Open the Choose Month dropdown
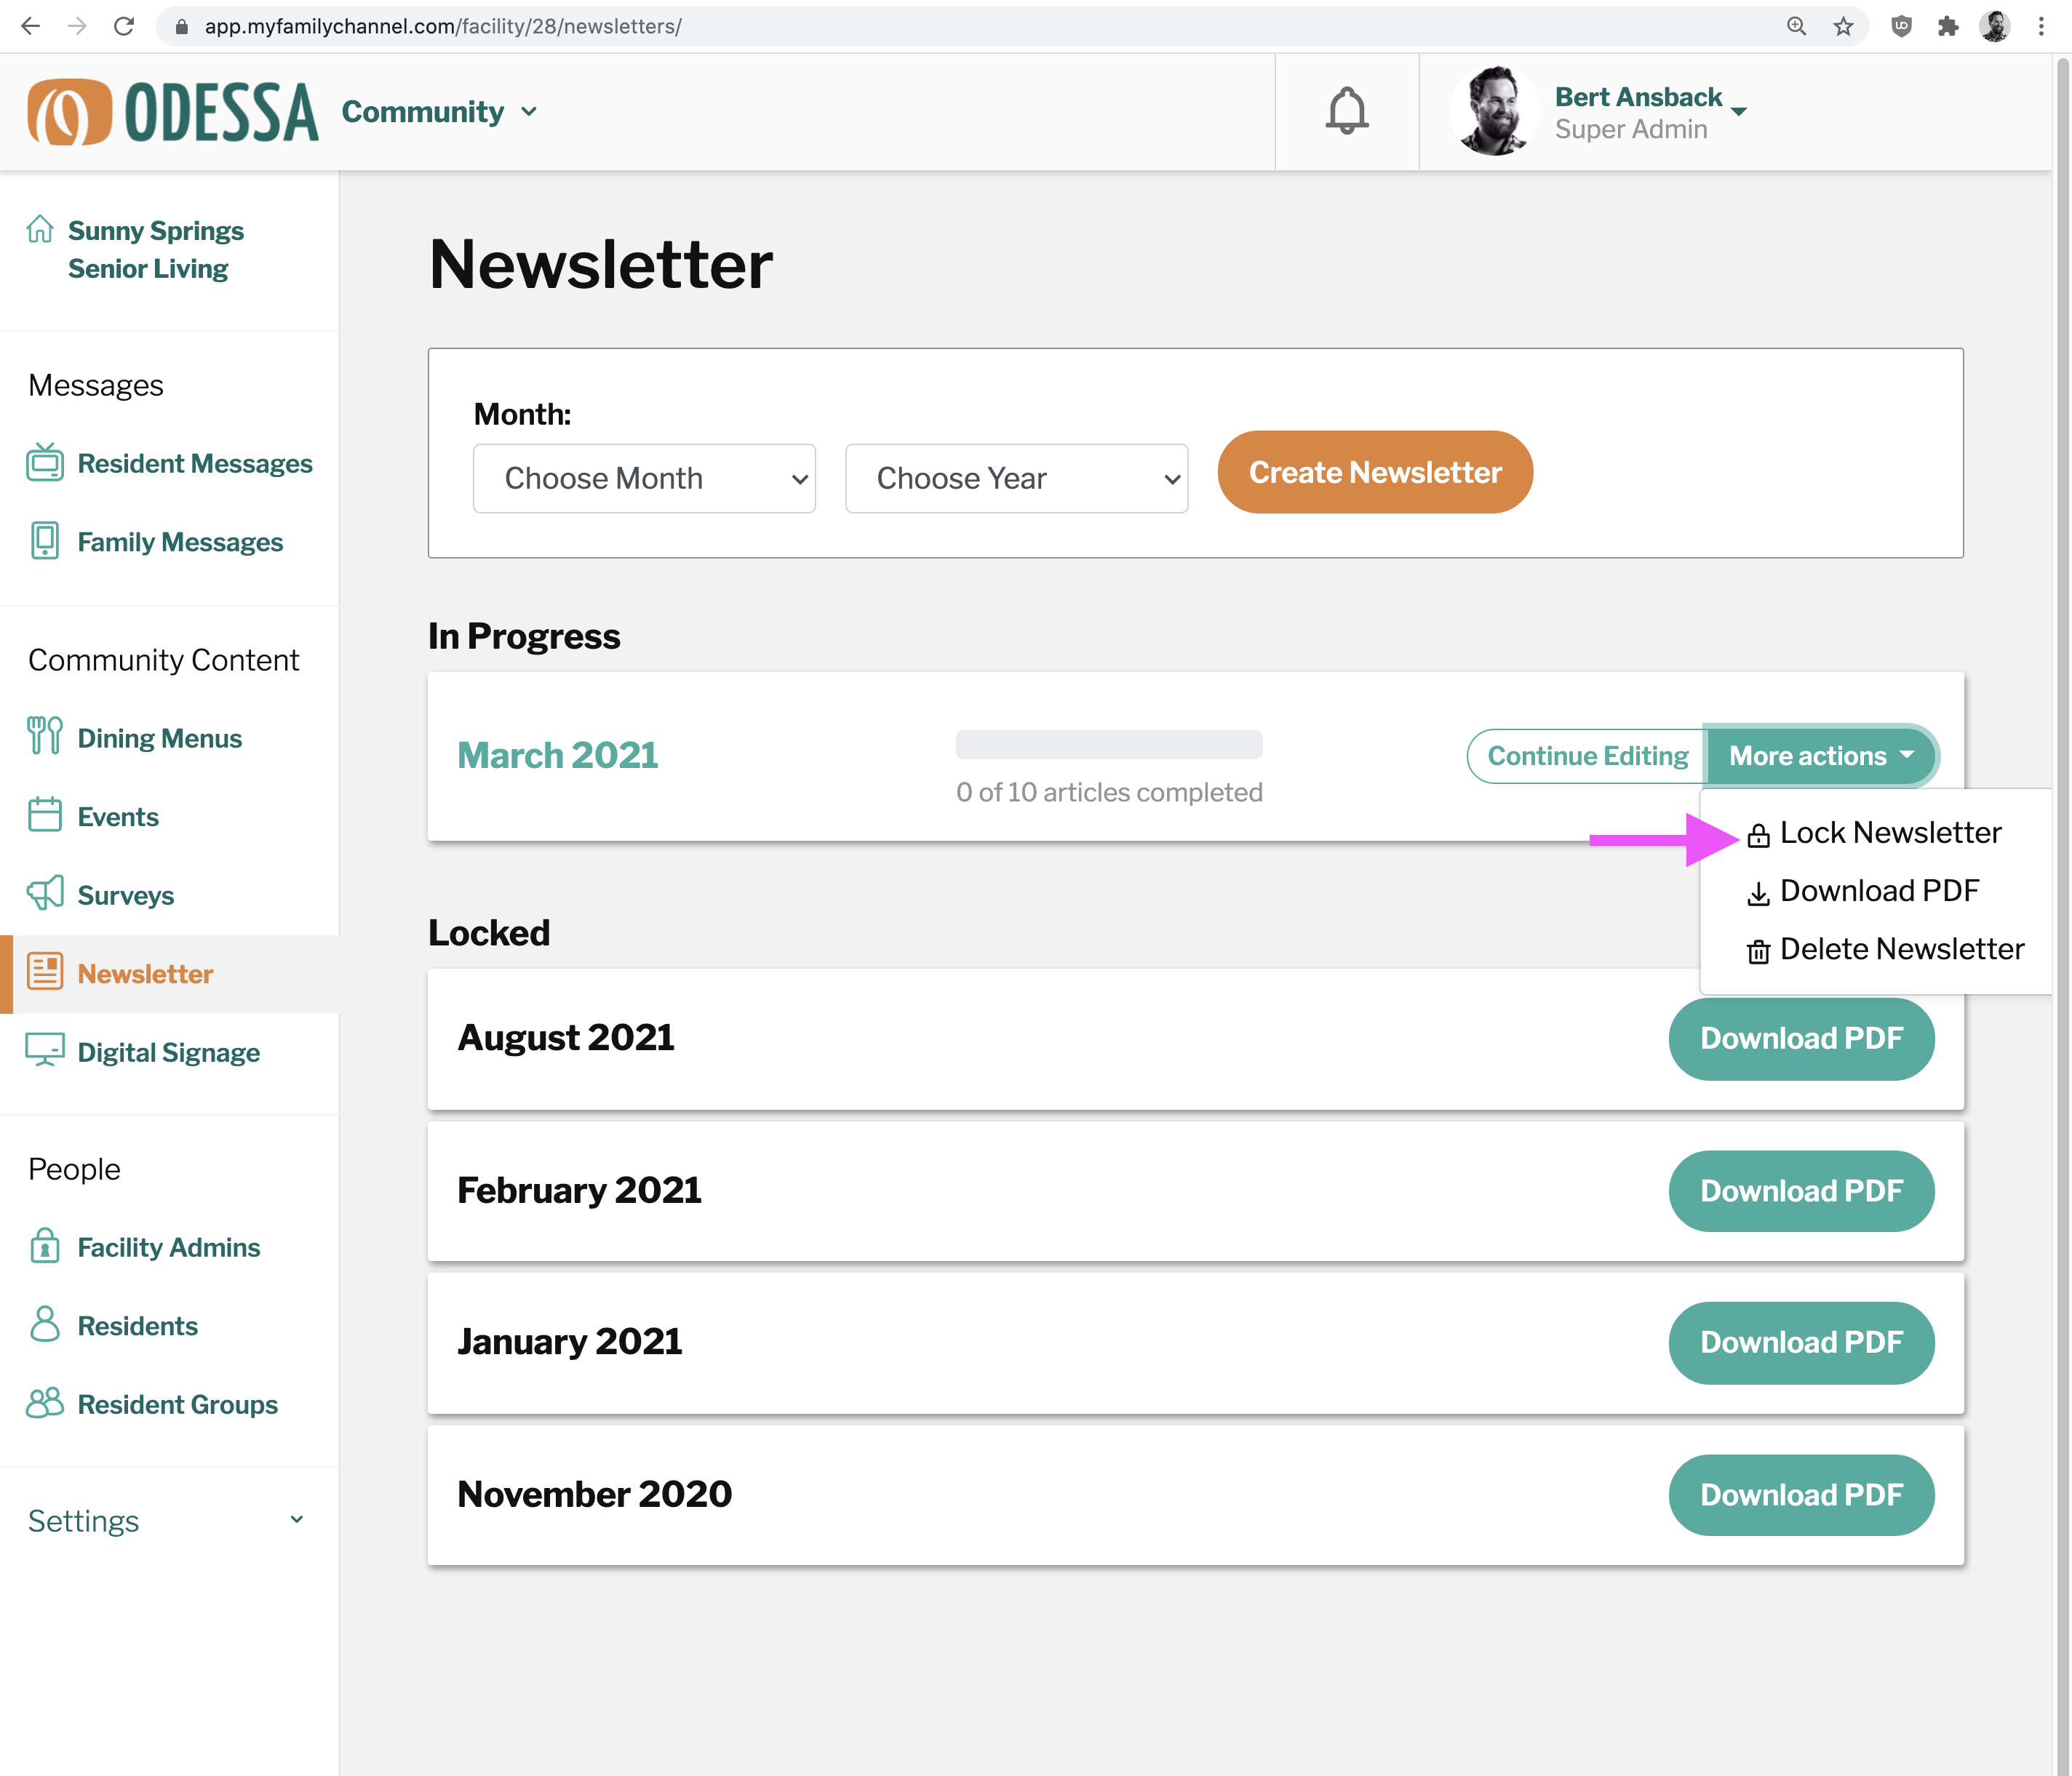Viewport: 2072px width, 1776px height. click(x=645, y=479)
